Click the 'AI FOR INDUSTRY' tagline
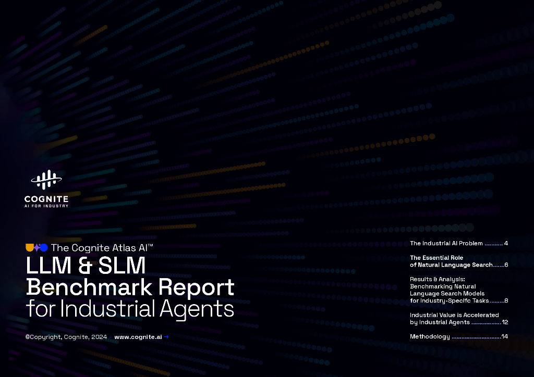 coord(46,206)
